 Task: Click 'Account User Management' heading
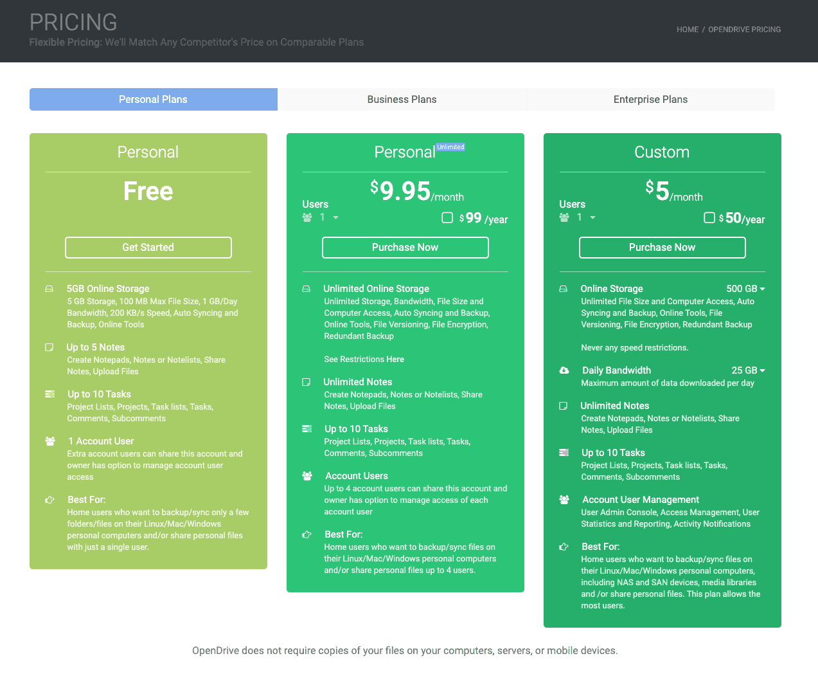[x=641, y=500]
